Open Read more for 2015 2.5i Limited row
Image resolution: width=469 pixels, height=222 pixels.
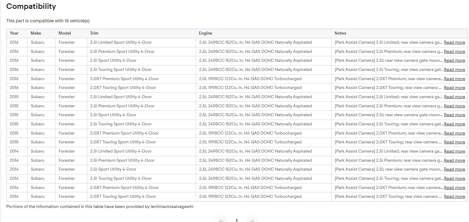coord(454,97)
